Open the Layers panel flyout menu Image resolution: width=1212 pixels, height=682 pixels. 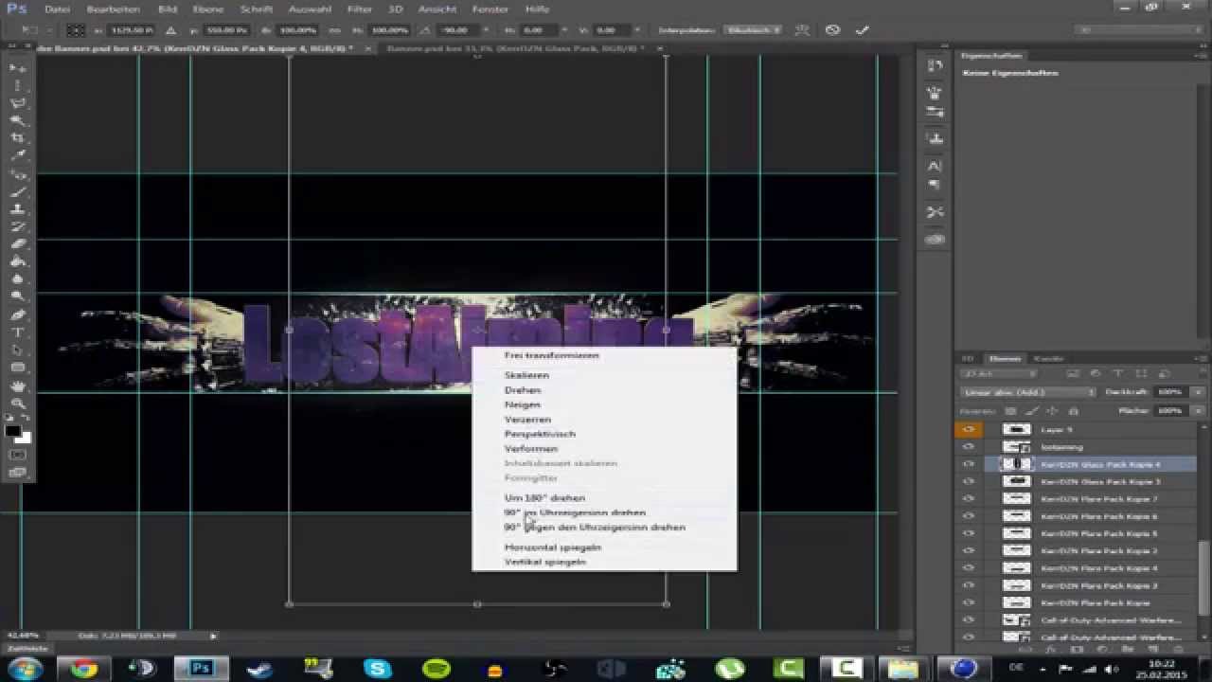tap(1199, 358)
